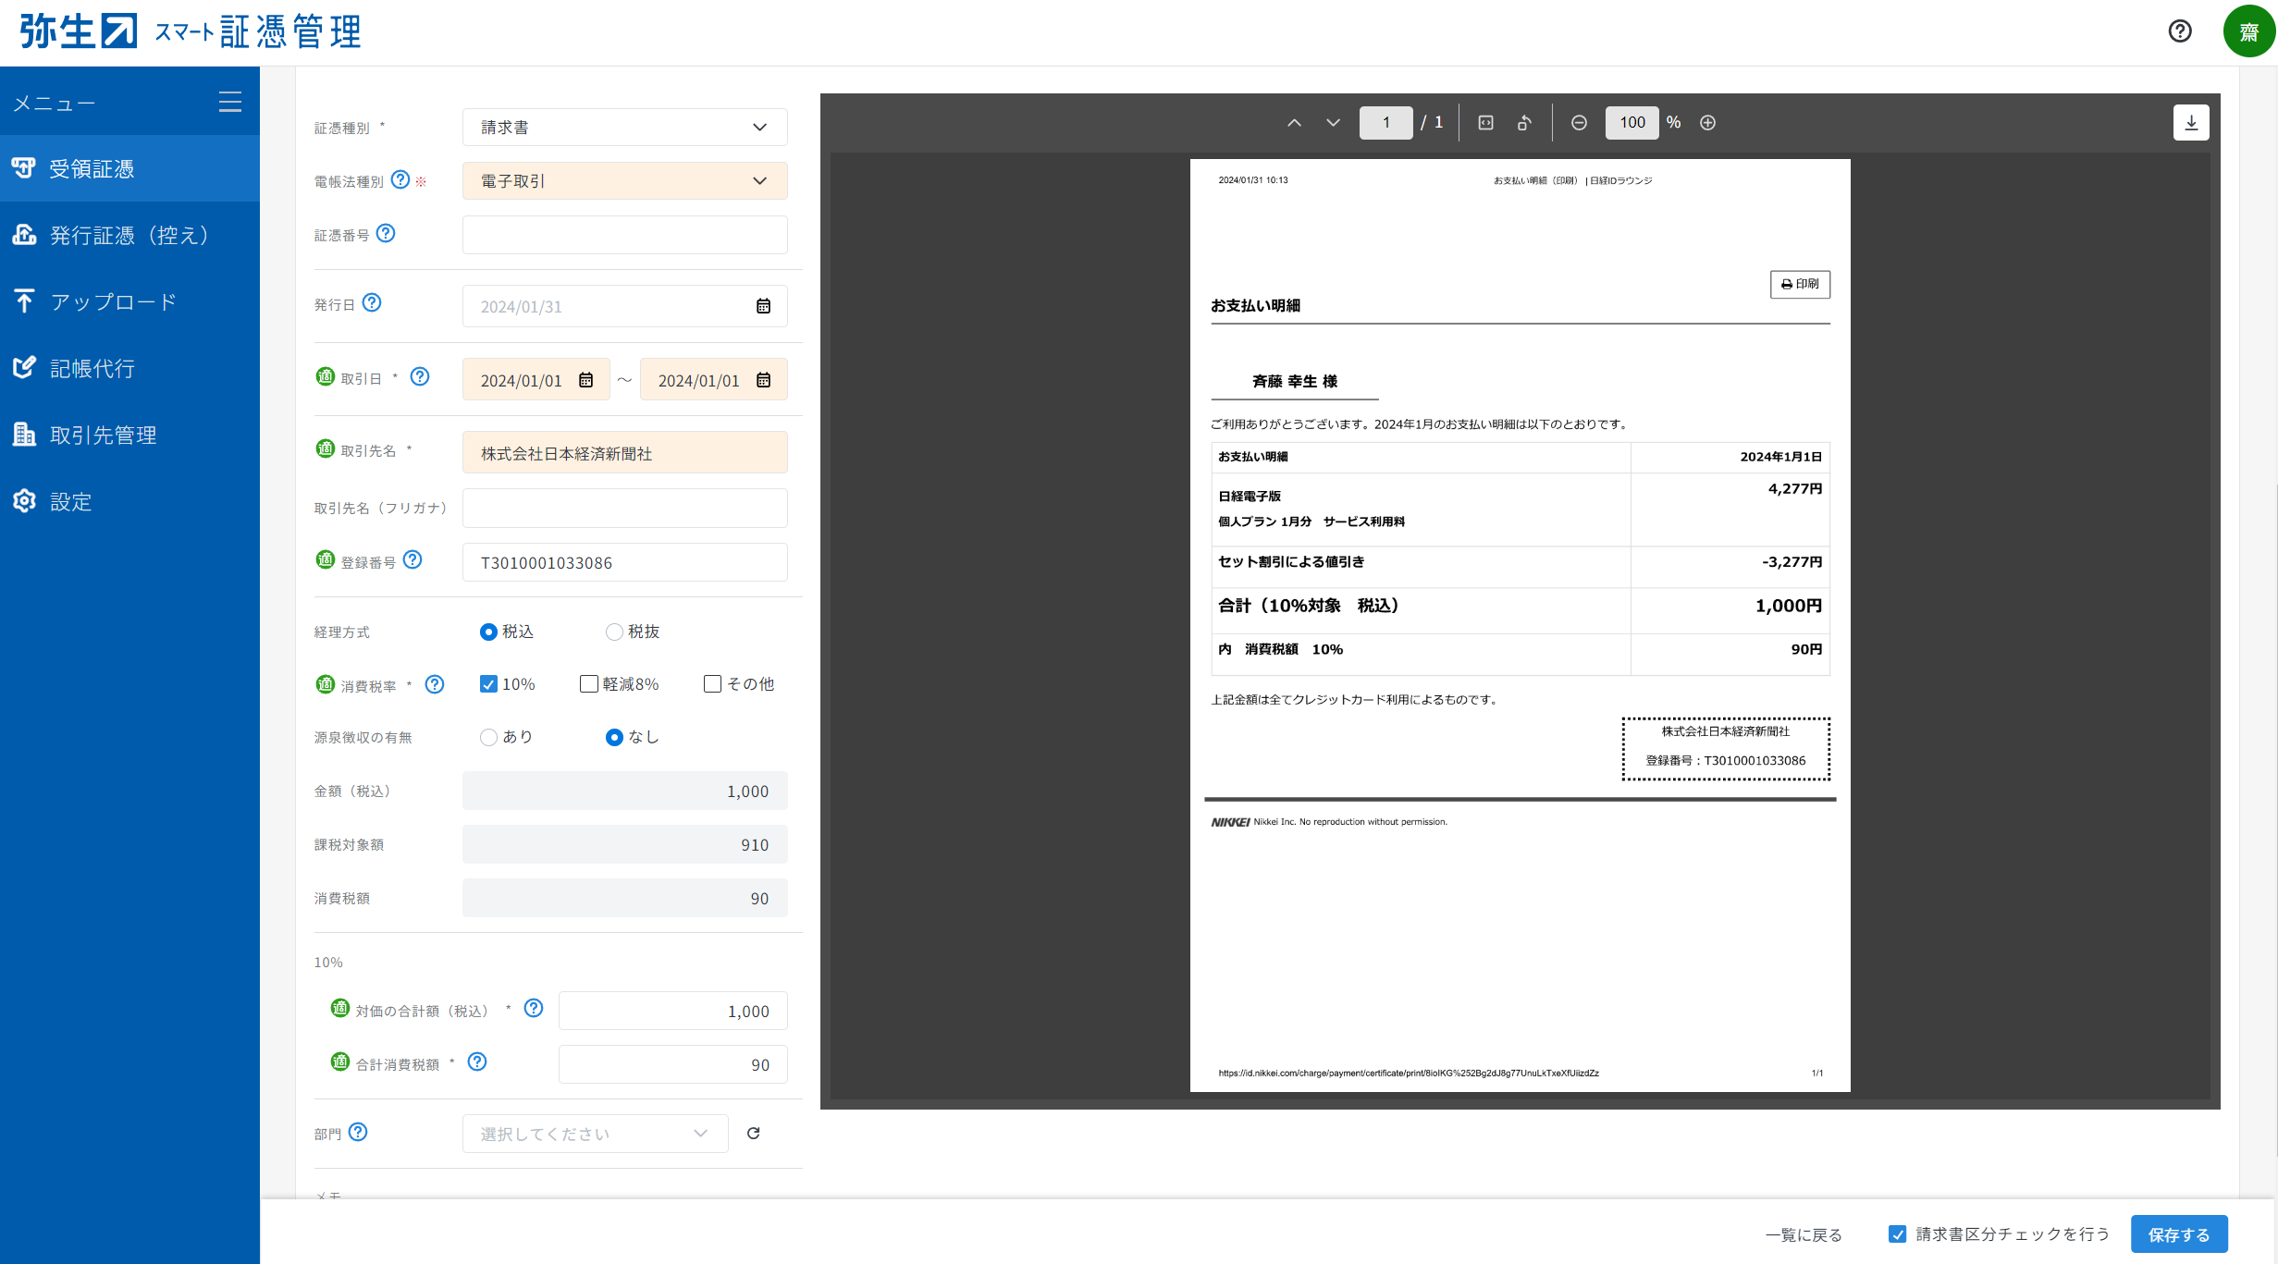Rotate the document in the viewer
The width and height of the screenshot is (2278, 1264).
click(1524, 122)
